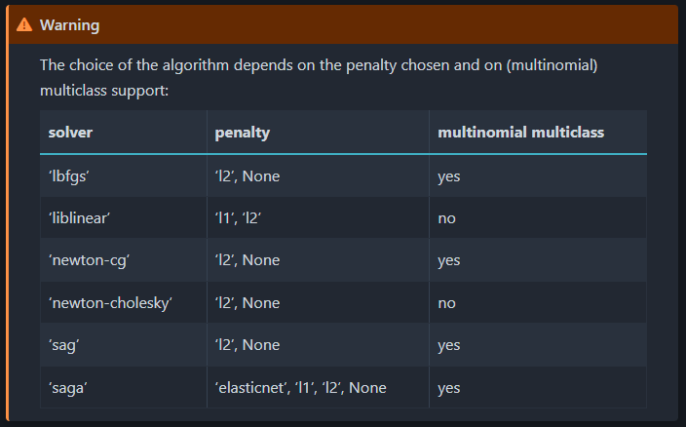686x427 pixels.
Task: Click the penalty cell in sag row
Action: point(318,345)
